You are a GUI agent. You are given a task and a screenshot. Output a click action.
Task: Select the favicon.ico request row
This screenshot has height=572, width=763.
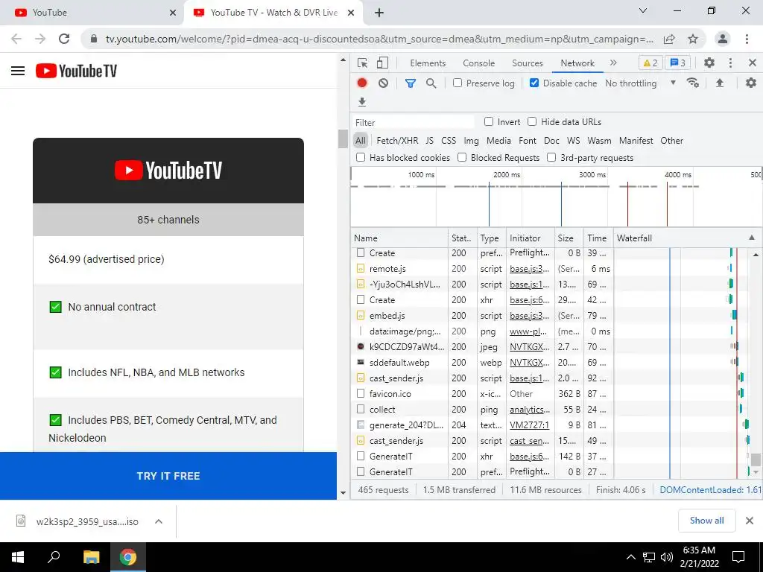[x=482, y=394]
